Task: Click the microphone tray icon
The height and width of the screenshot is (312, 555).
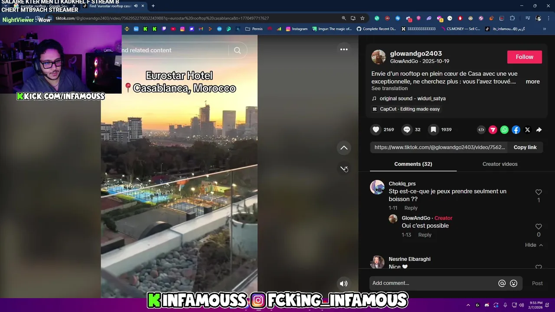Action: (x=505, y=305)
